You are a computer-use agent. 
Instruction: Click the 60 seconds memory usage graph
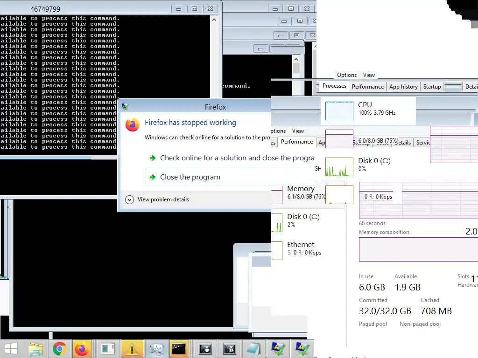(x=418, y=200)
